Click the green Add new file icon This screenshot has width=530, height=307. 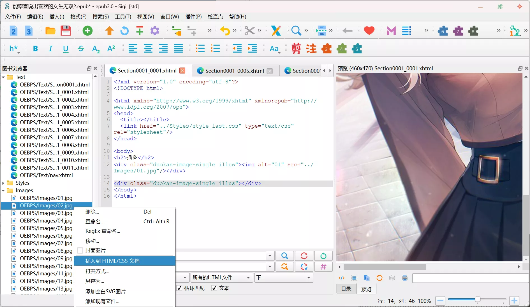(x=87, y=31)
